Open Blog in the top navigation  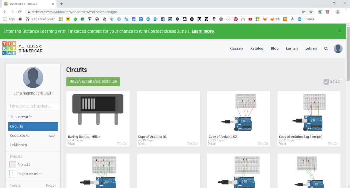tap(274, 49)
